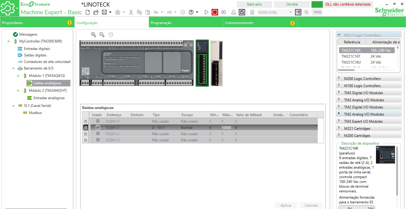Open the Comissionamento tab
The image size is (406, 209).
coord(239,23)
